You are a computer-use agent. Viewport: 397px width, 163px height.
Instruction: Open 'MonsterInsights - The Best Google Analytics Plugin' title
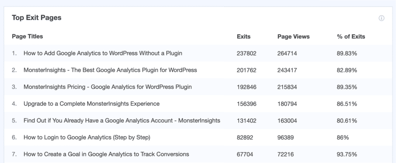110,70
